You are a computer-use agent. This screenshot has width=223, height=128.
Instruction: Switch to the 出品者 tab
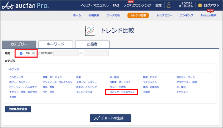click(92, 44)
